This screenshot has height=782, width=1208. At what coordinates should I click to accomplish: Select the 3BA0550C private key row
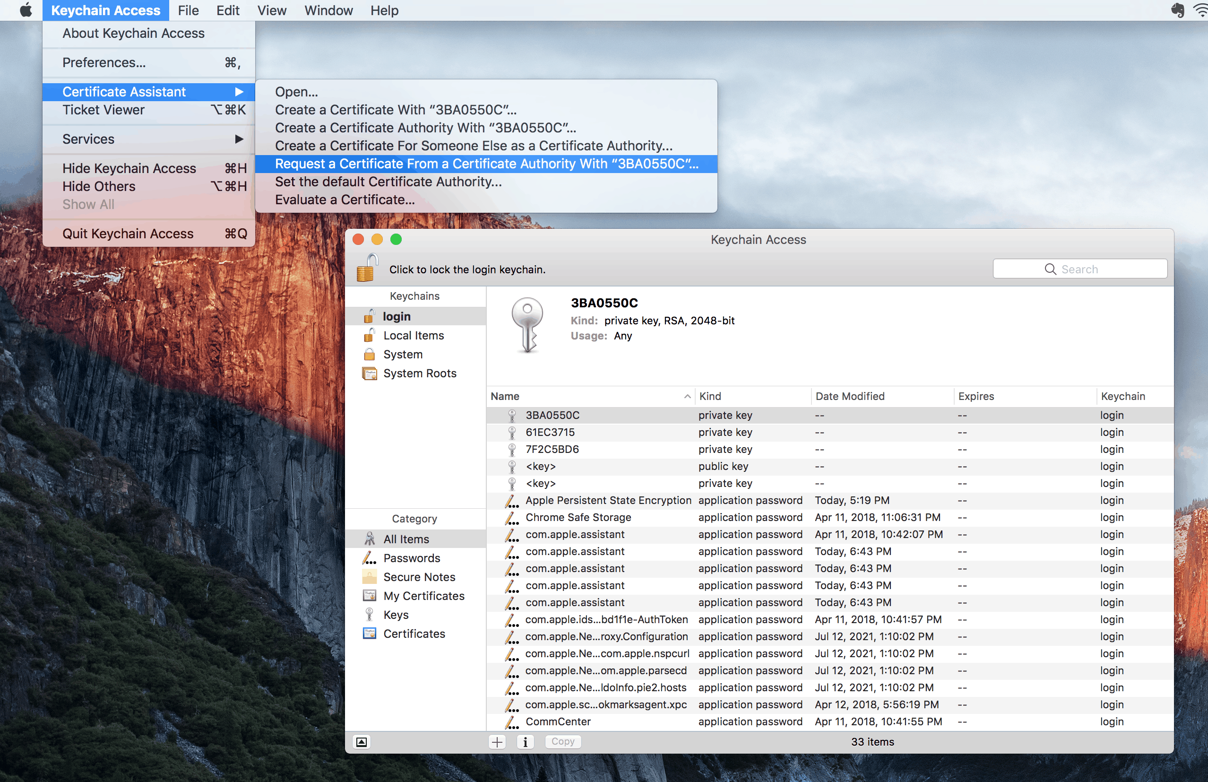[830, 416]
